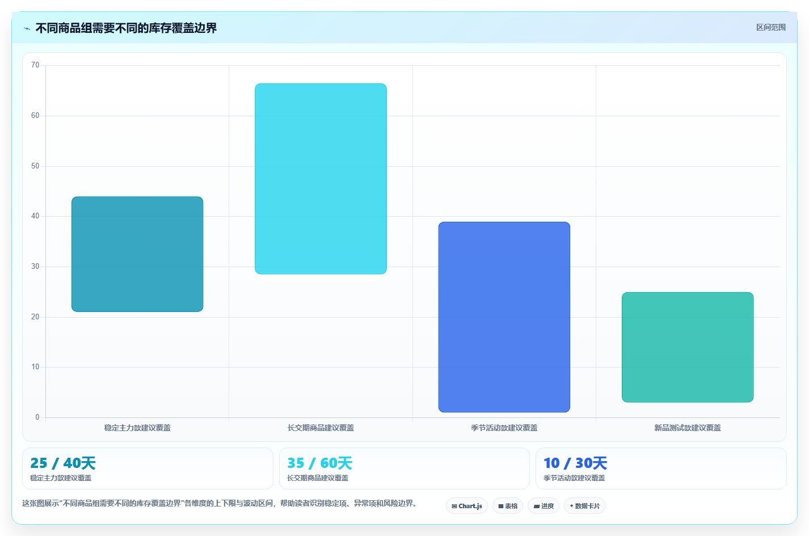Click the lightning icon beside the chart title
Viewport: 809px width, 536px height.
pos(27,28)
